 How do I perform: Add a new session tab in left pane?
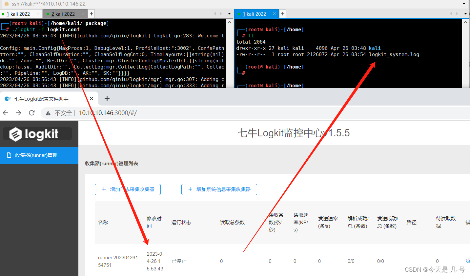[92, 14]
